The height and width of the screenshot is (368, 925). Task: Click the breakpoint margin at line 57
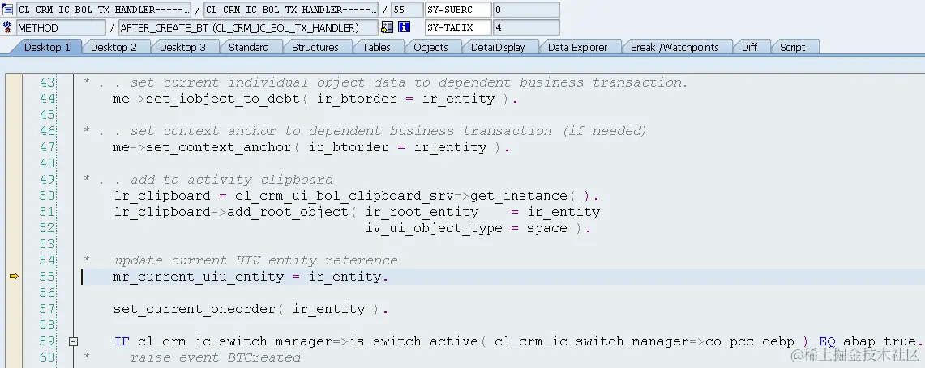click(x=14, y=308)
